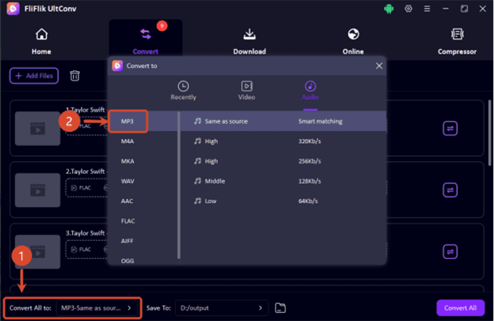Open the hamburger menu in title bar
This screenshot has width=494, height=321.
coord(427,9)
